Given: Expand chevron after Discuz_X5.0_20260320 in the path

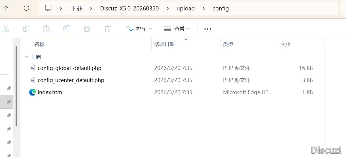Looking at the screenshot, I should pos(167,8).
